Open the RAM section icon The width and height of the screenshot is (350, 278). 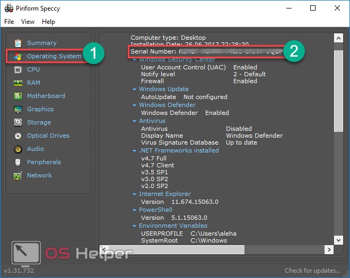[18, 83]
